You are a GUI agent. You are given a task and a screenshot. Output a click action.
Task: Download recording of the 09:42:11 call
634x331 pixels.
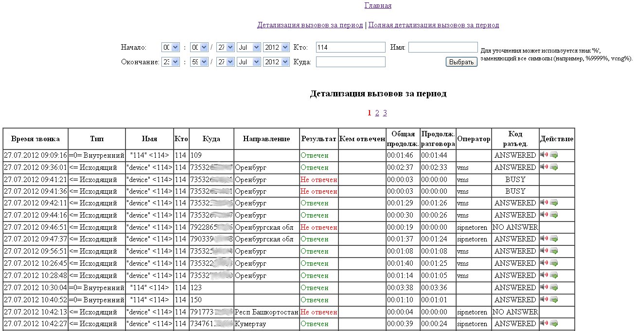coord(554,202)
